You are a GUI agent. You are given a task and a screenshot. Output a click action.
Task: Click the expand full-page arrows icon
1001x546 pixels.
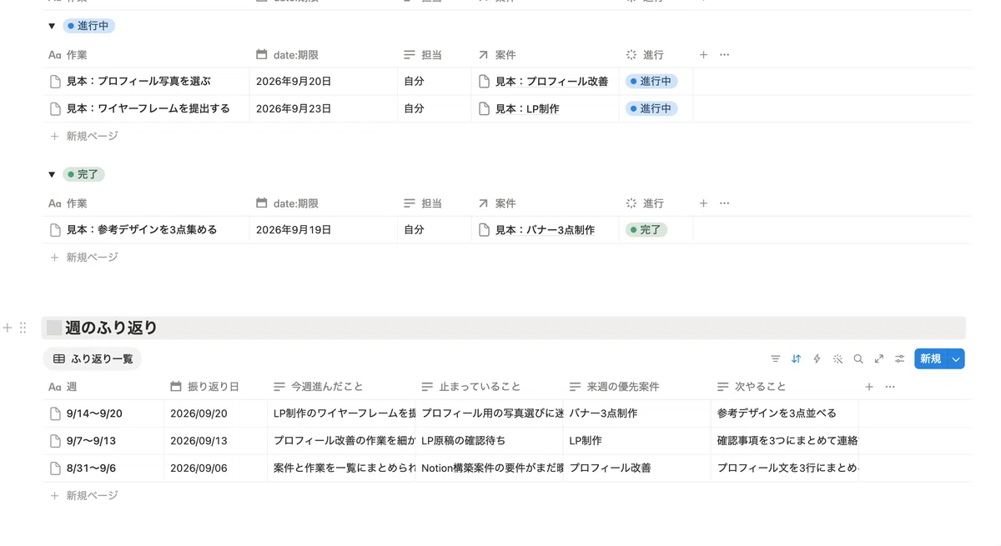pos(879,359)
